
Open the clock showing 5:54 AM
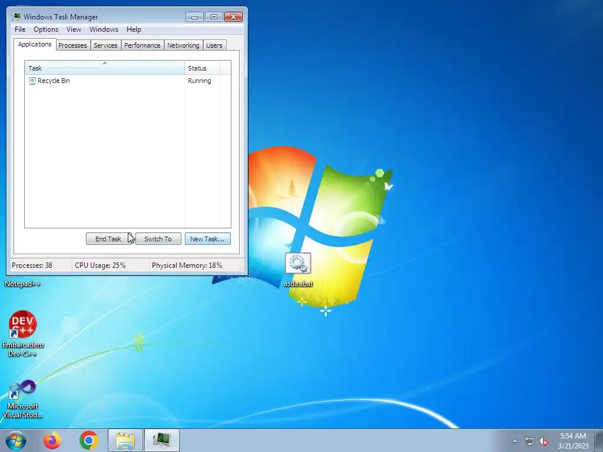(x=573, y=440)
